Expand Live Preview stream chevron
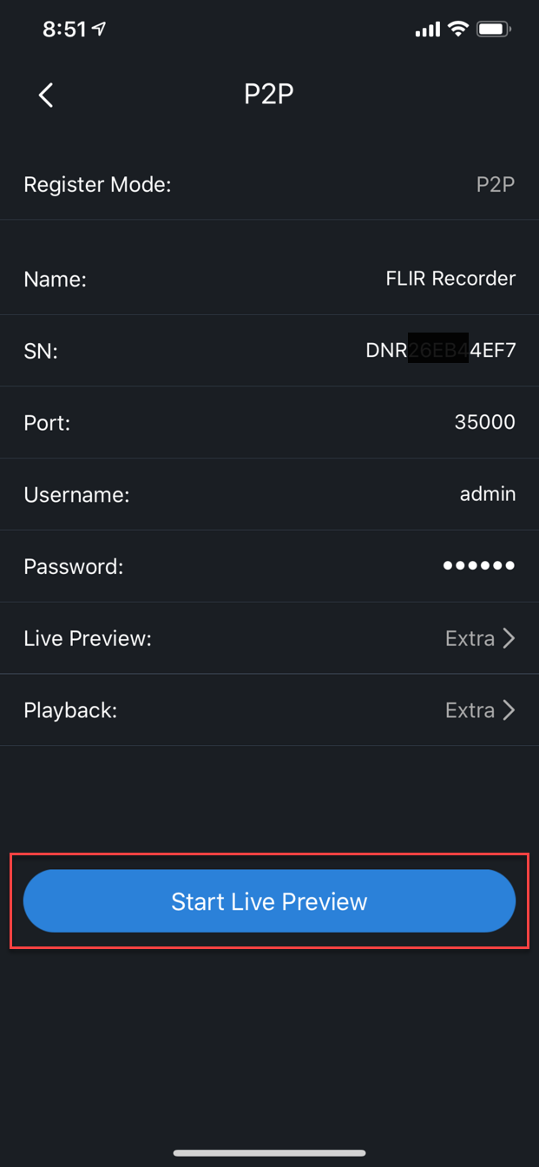This screenshot has height=1167, width=539. tap(509, 638)
